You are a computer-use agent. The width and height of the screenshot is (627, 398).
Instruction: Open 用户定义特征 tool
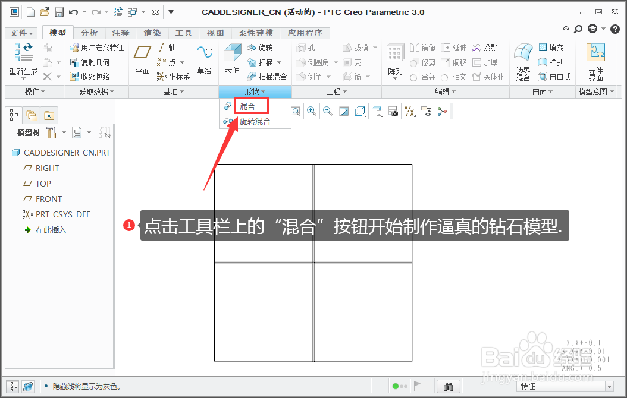[x=97, y=48]
